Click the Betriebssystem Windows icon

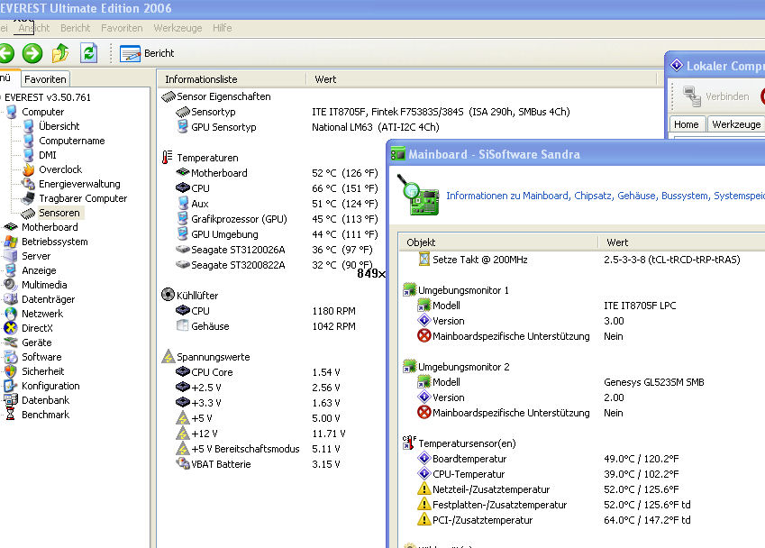pyautogui.click(x=11, y=242)
